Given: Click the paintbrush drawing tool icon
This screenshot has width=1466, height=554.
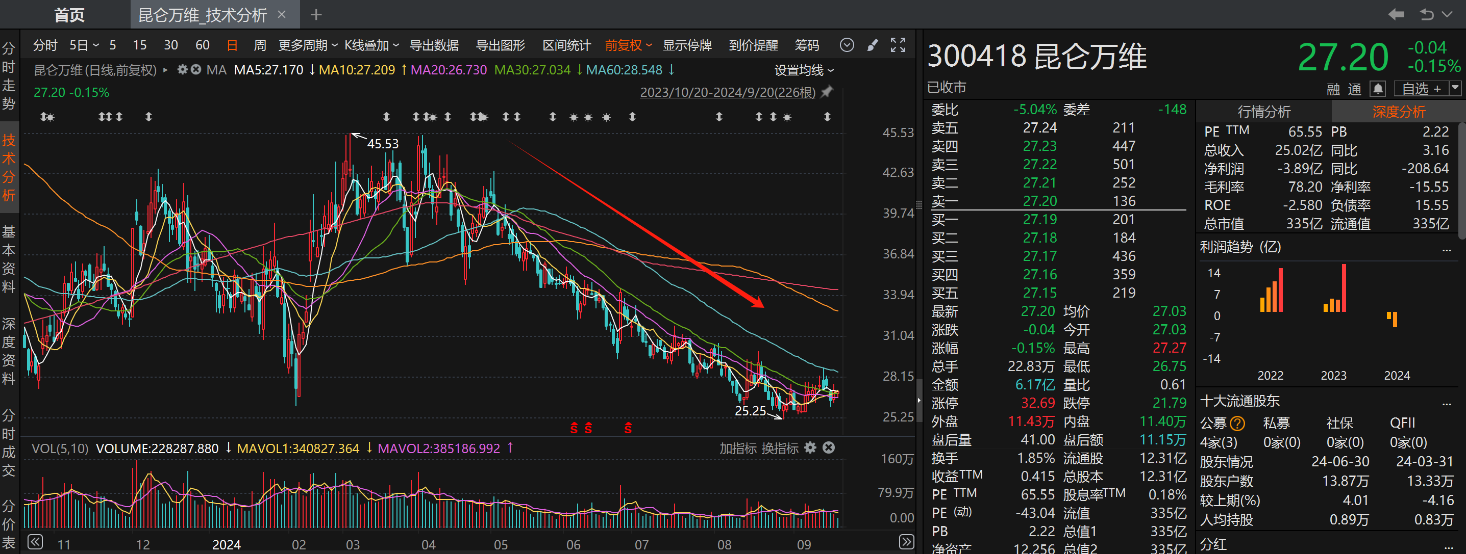Looking at the screenshot, I should point(873,45).
